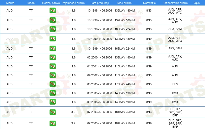The height and width of the screenshot is (129, 205).
Task: Click the 3.2 capacity cell in the 8N3 row
Action: [73, 112]
